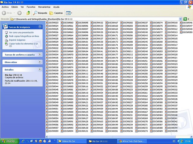Expand hidden system tray icons arrow

point(179,141)
